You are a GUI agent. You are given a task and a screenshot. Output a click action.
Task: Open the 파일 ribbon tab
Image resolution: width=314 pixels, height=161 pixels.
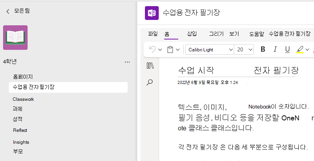tap(153, 34)
